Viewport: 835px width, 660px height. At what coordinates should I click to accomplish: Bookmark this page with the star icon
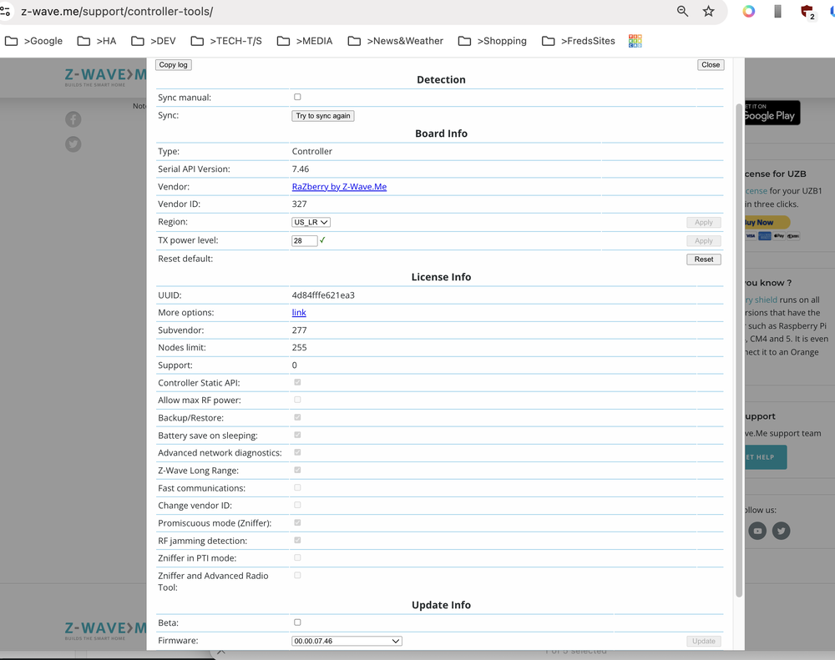pos(708,11)
